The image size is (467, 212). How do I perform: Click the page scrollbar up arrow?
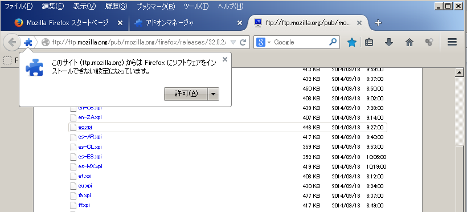tap(460, 72)
